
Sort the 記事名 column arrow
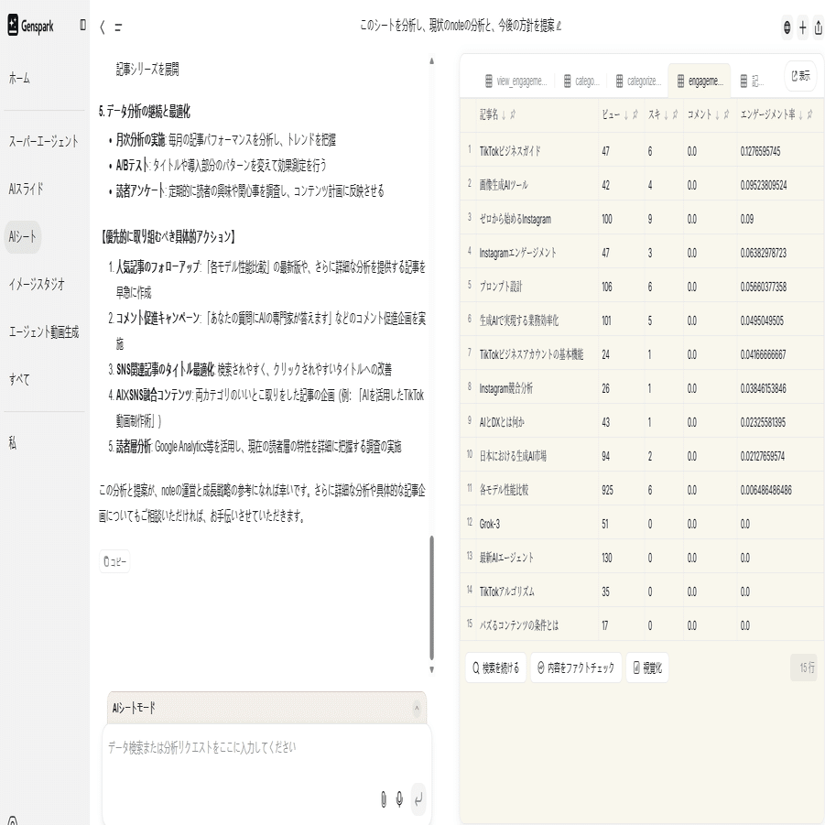coord(504,114)
